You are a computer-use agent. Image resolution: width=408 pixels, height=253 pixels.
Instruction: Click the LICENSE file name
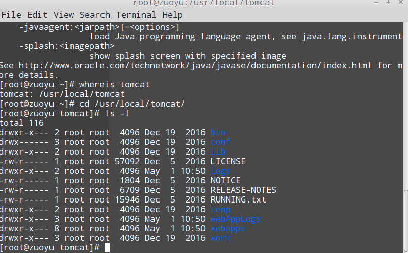(228, 161)
